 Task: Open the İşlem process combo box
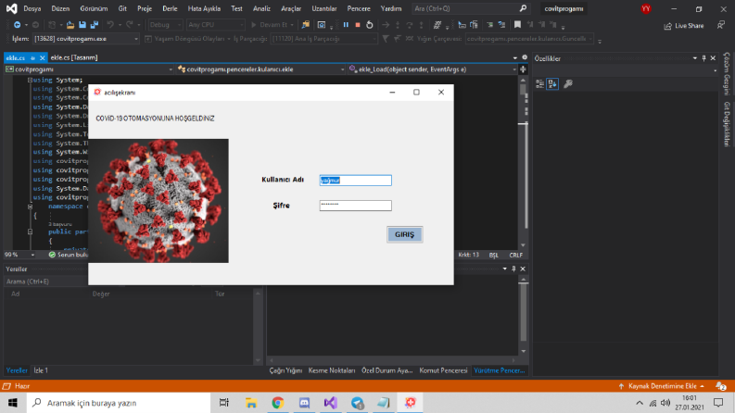point(86,39)
